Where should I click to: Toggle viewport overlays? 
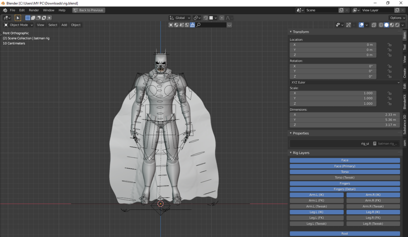point(361,25)
